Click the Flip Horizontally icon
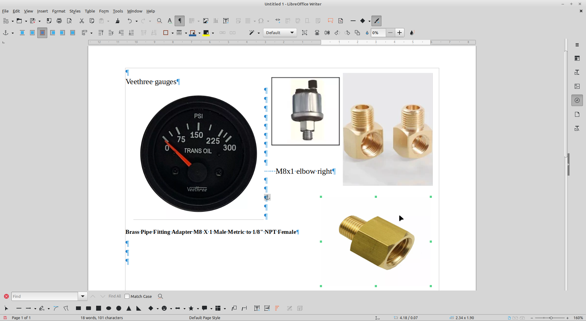This screenshot has height=321, width=586. pos(327,33)
